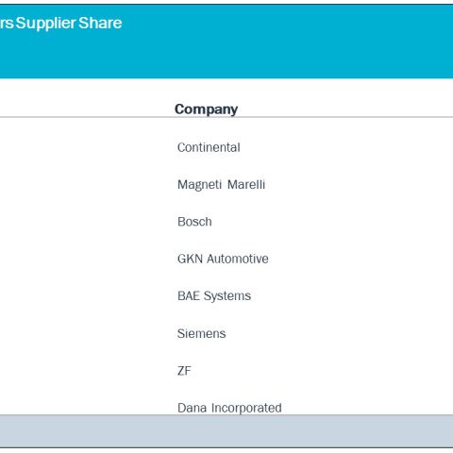Click the word Magneti
This screenshot has height=453, width=453.
(x=199, y=185)
